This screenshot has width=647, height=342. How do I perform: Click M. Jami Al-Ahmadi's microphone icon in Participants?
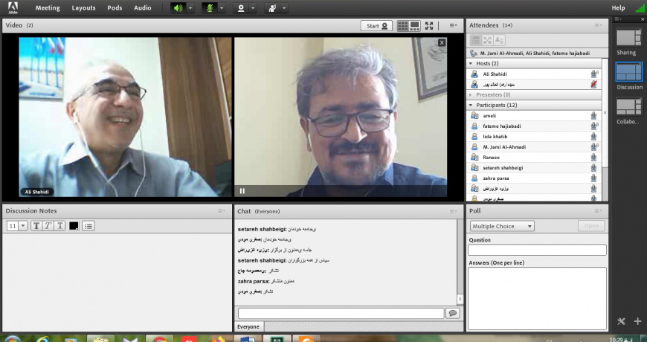coord(593,147)
